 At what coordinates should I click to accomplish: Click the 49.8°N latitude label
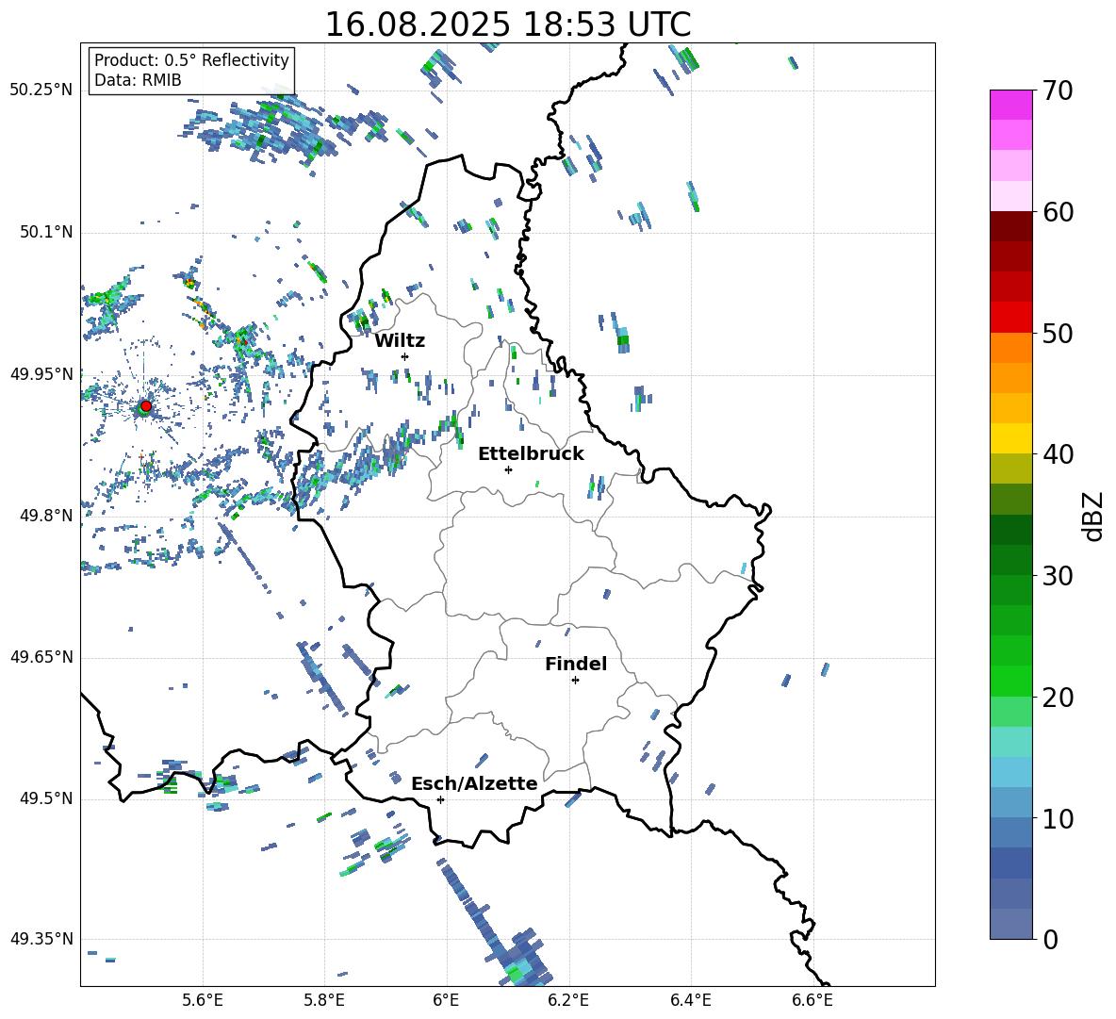point(46,516)
